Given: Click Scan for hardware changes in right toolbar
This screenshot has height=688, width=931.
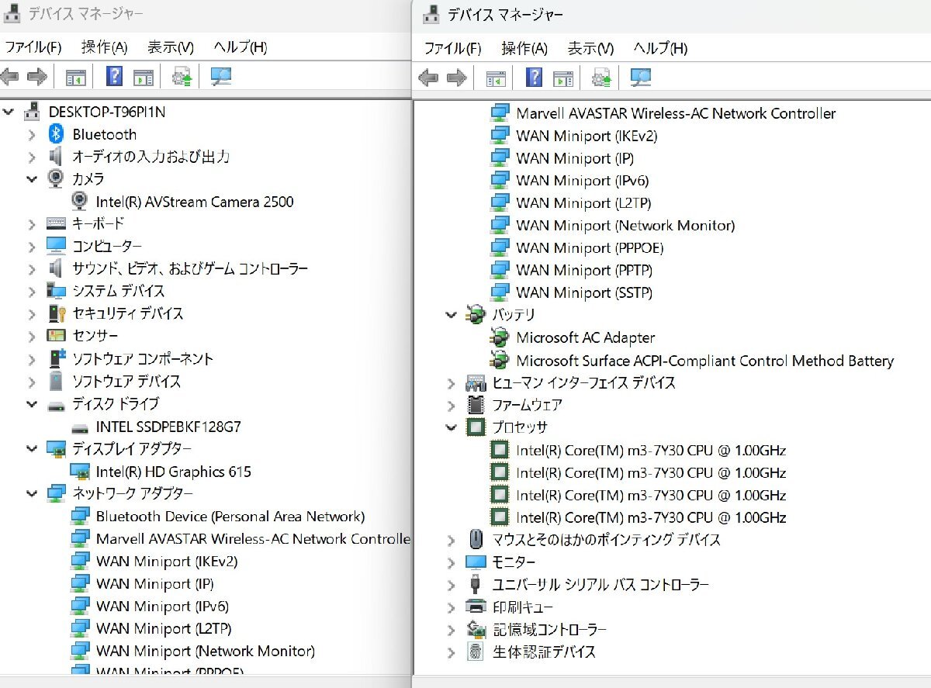Looking at the screenshot, I should click(x=641, y=77).
